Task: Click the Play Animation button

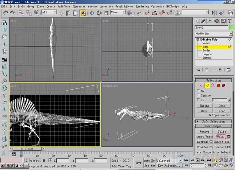Action: [x=198, y=160]
